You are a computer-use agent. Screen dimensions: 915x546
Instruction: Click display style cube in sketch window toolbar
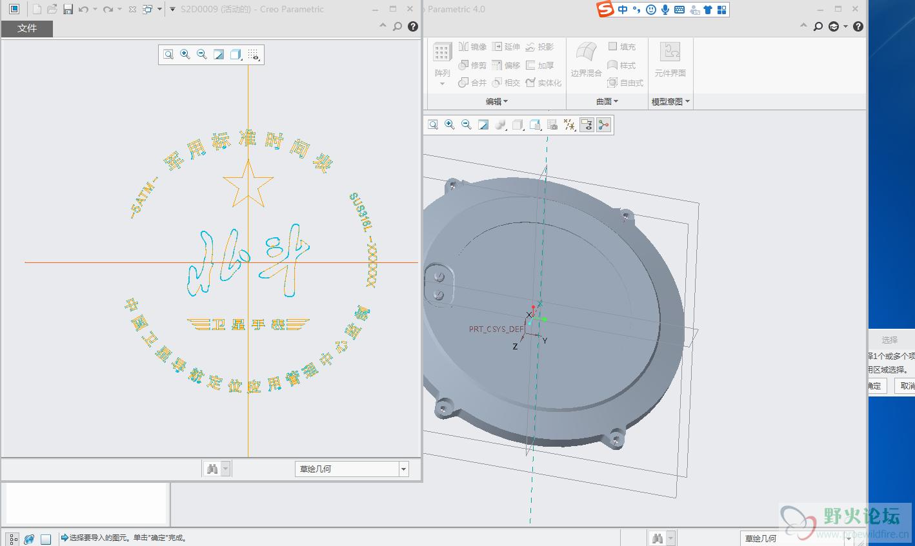236,55
